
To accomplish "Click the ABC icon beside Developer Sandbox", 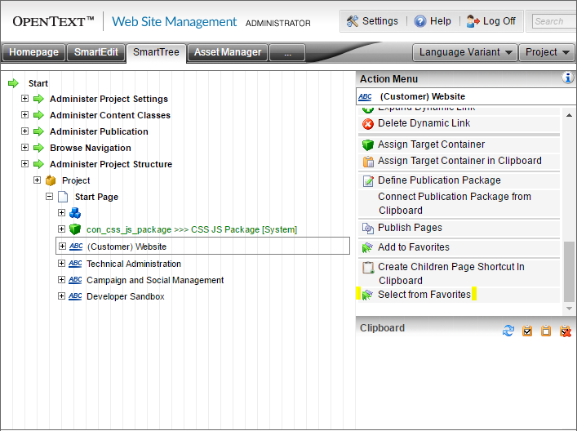I will tap(75, 296).
